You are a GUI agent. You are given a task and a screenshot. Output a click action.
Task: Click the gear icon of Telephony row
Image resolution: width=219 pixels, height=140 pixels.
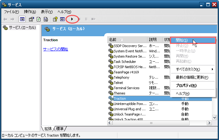point(111,77)
